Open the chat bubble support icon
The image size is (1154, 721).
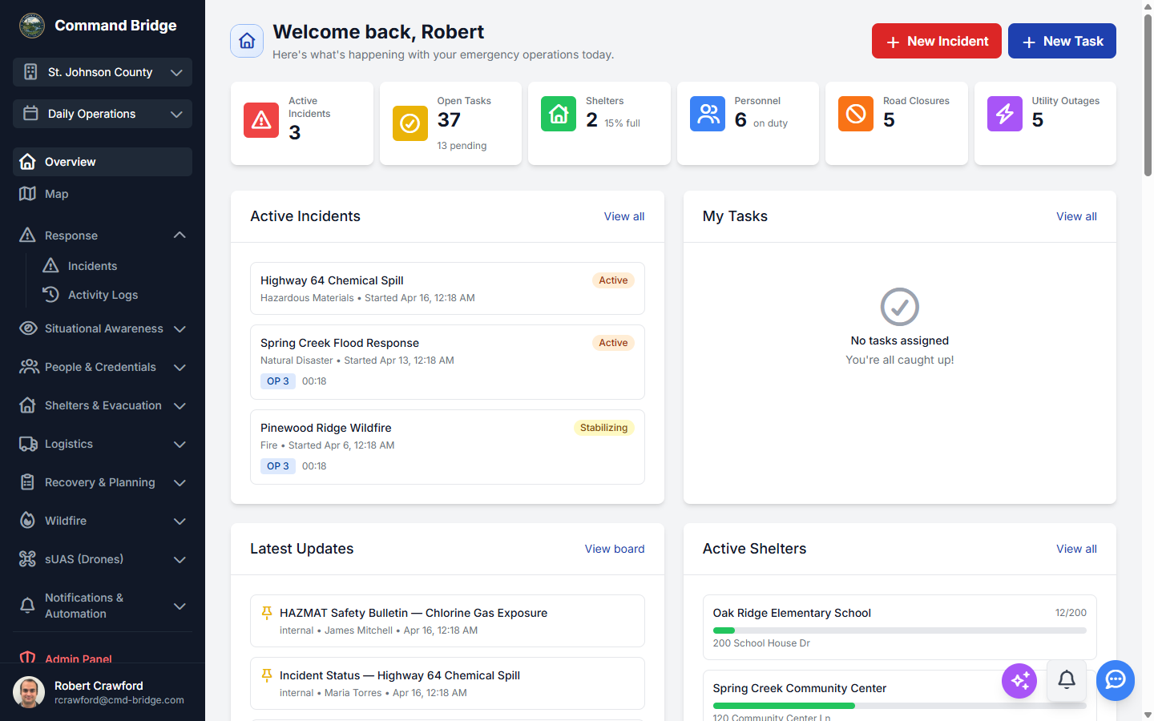pos(1116,680)
